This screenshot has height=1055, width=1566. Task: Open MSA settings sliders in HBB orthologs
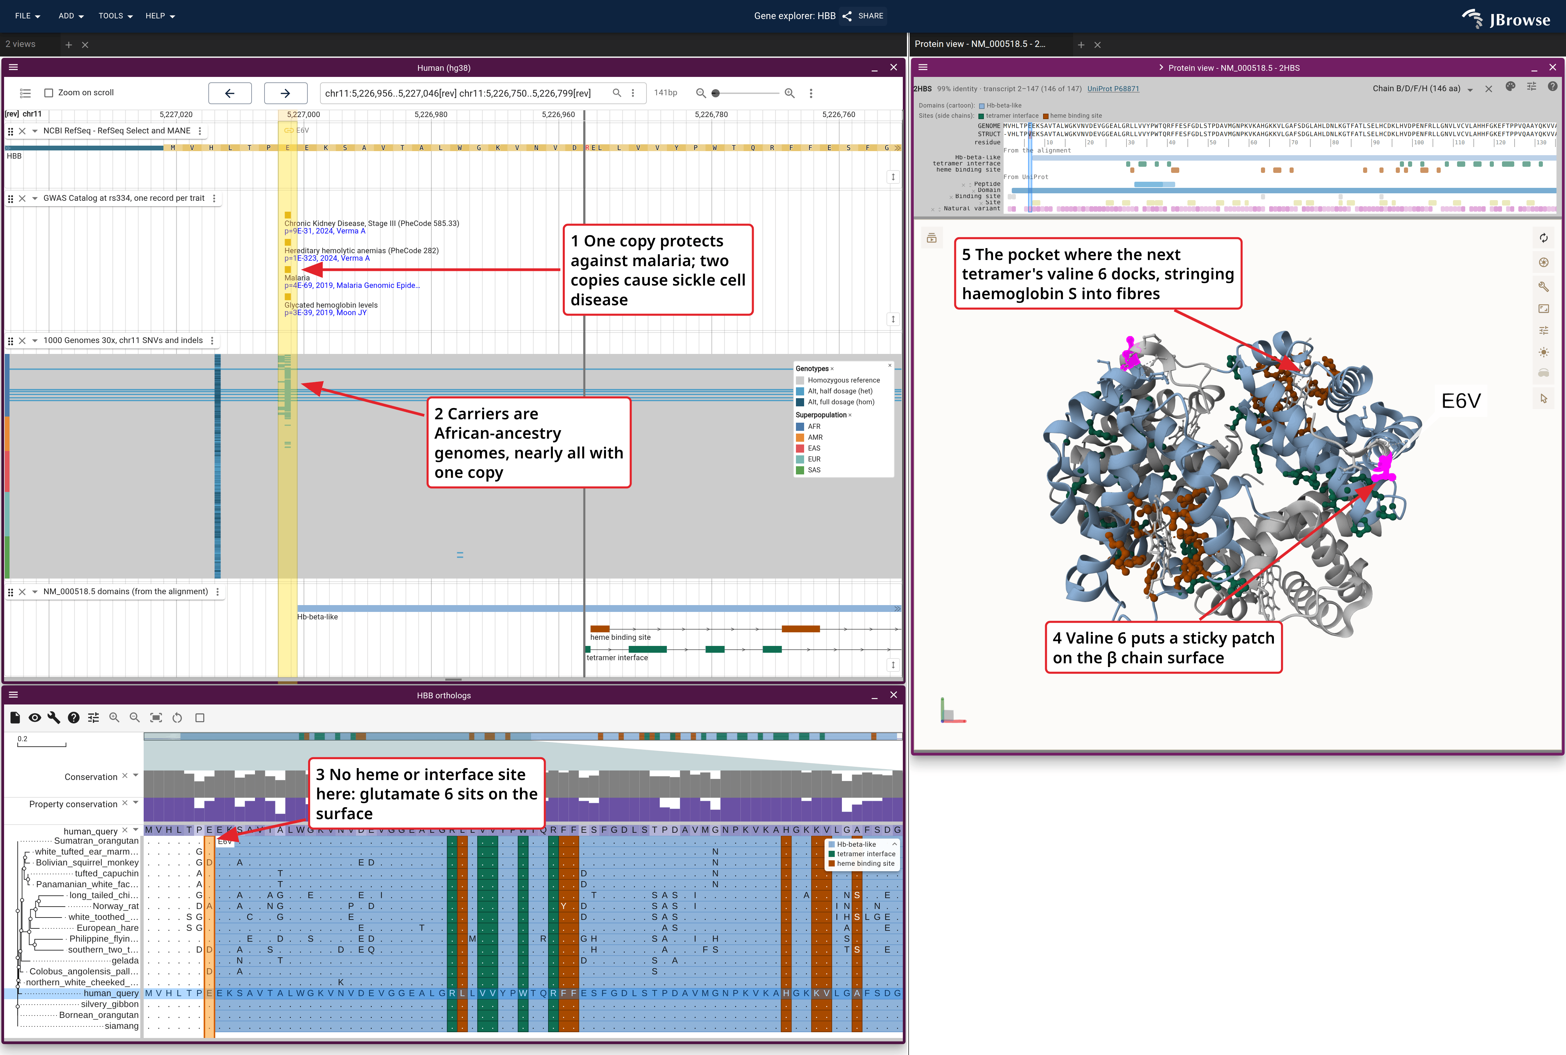click(x=94, y=718)
